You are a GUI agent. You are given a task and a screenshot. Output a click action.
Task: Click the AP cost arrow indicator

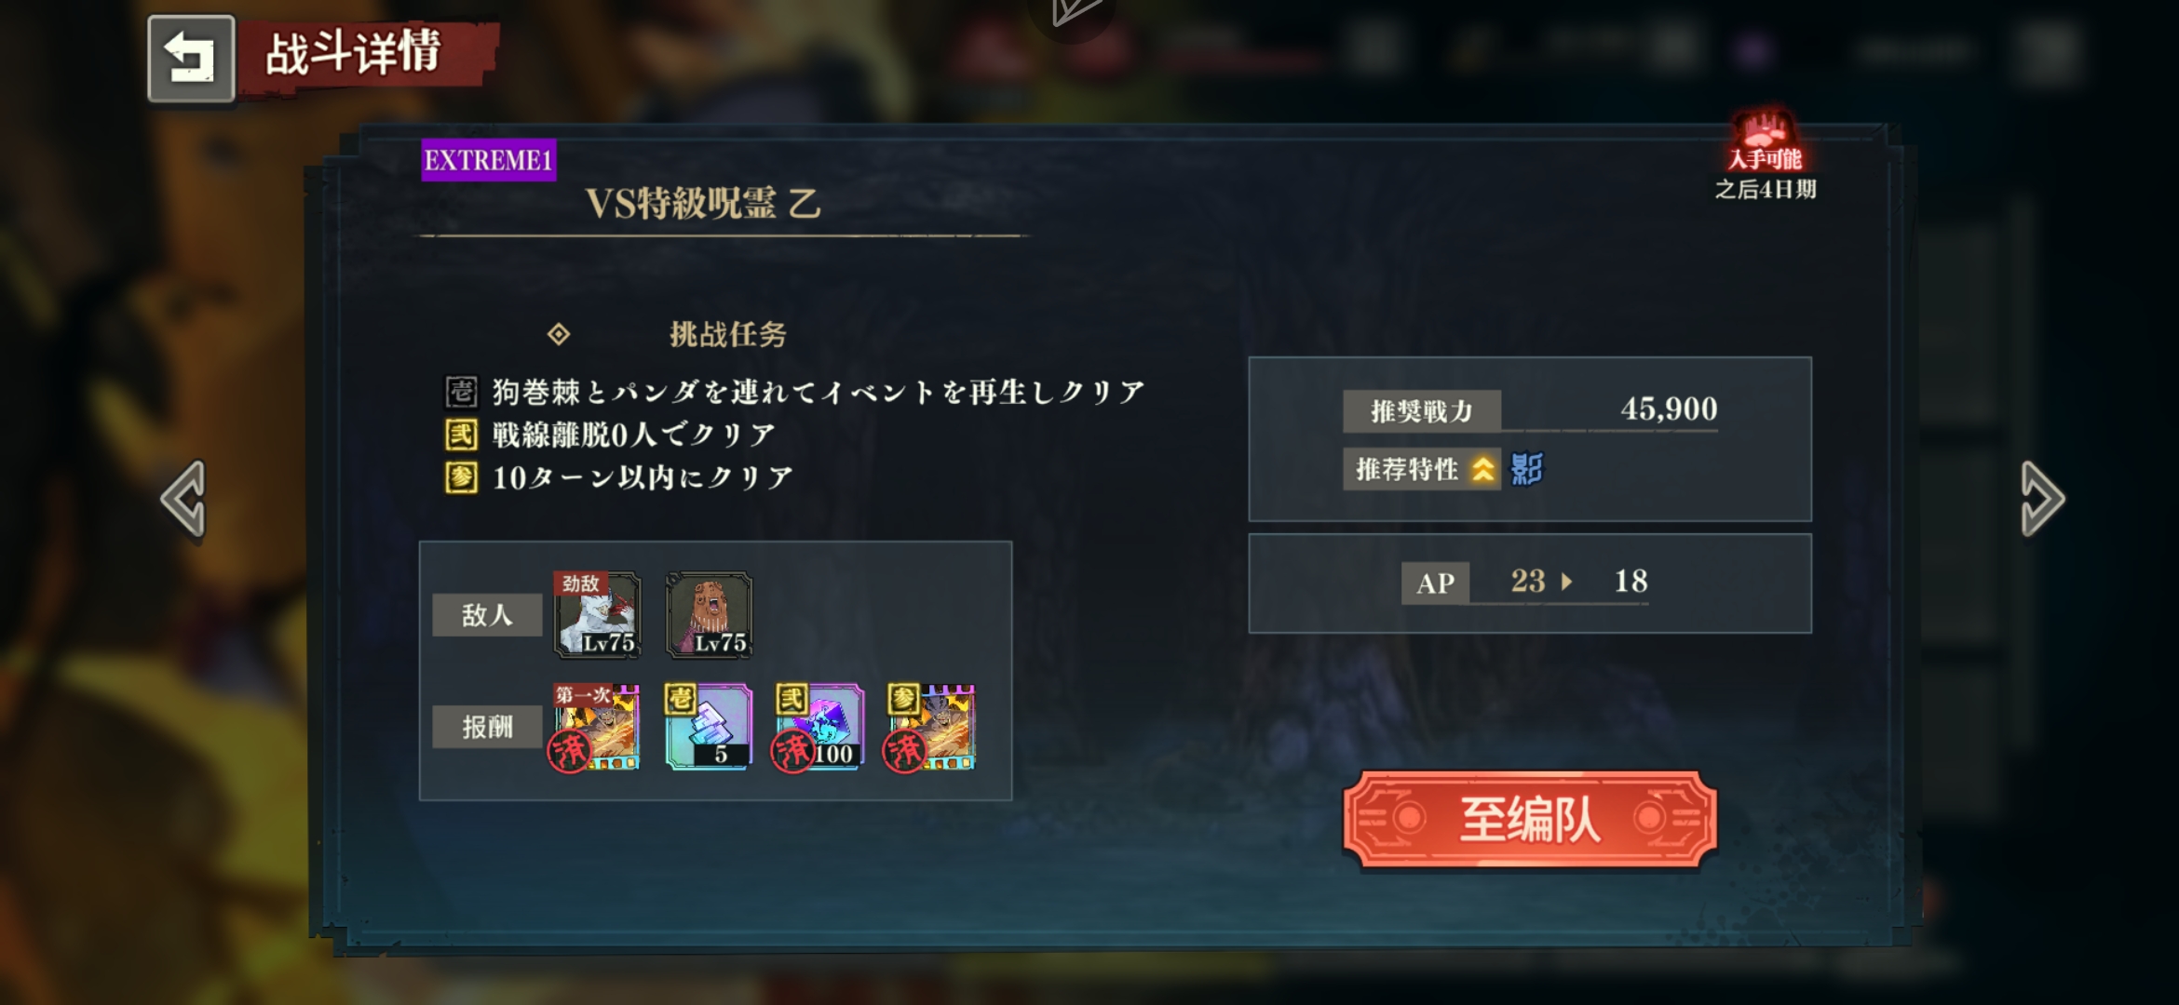point(1566,582)
